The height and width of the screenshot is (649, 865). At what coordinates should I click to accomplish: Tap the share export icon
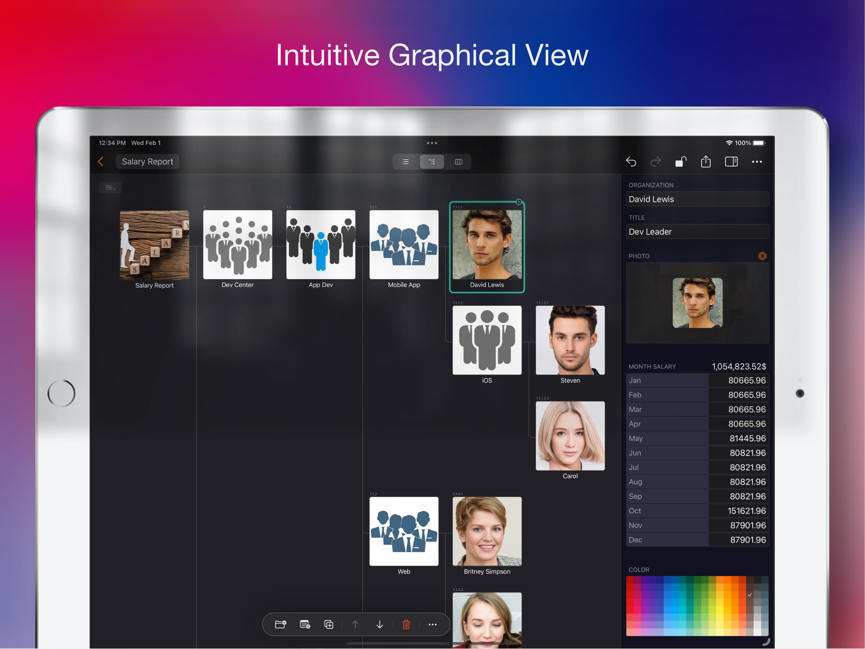click(705, 162)
